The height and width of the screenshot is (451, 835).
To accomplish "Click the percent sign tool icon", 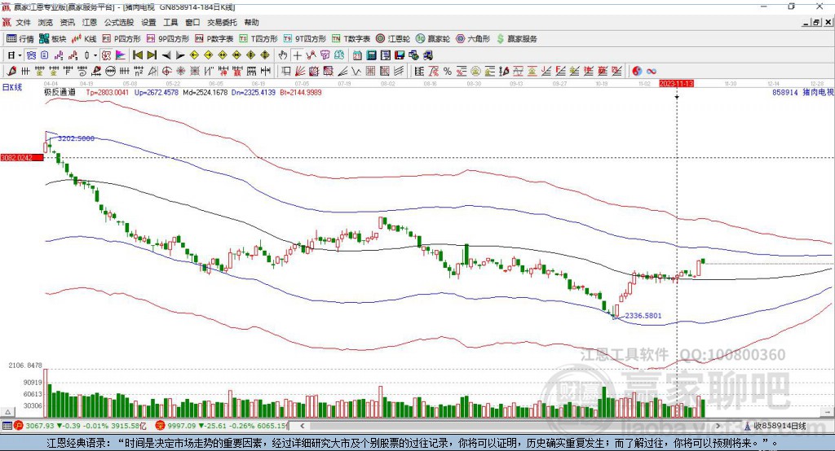I will tap(448, 71).
